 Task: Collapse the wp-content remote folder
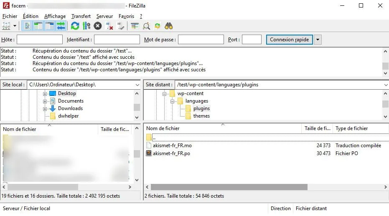(164, 94)
